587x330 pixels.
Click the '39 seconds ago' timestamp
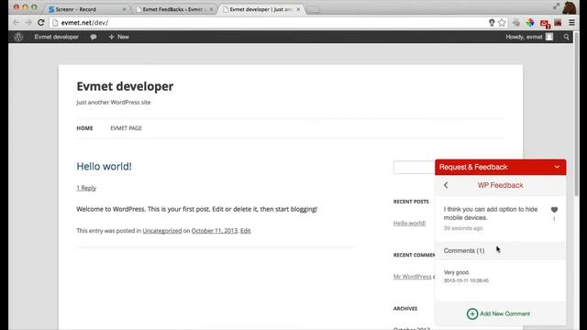pos(463,228)
